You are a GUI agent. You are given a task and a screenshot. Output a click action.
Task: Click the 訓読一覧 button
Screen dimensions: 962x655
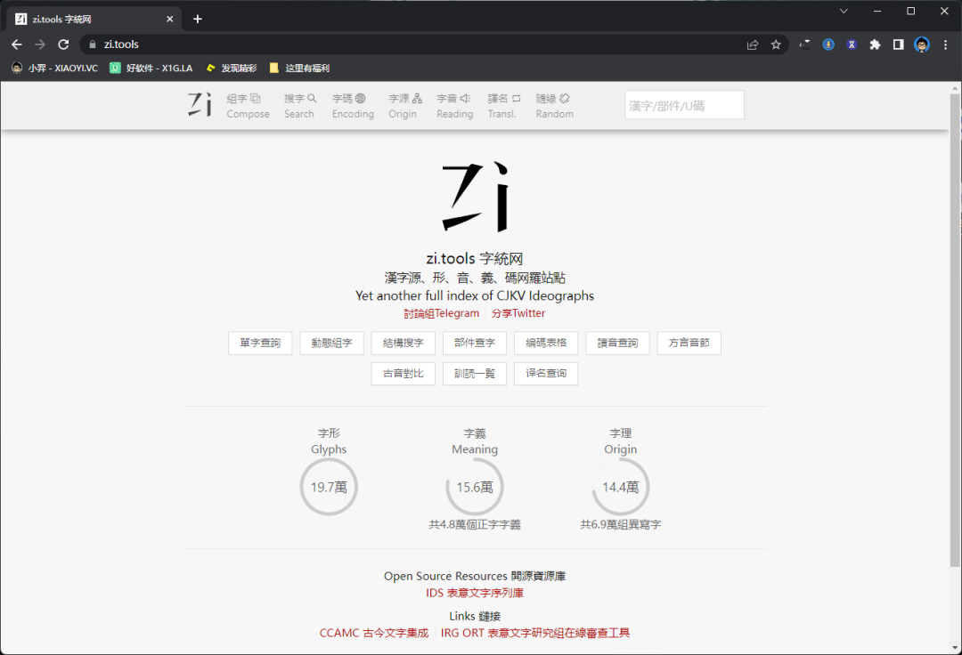point(474,374)
